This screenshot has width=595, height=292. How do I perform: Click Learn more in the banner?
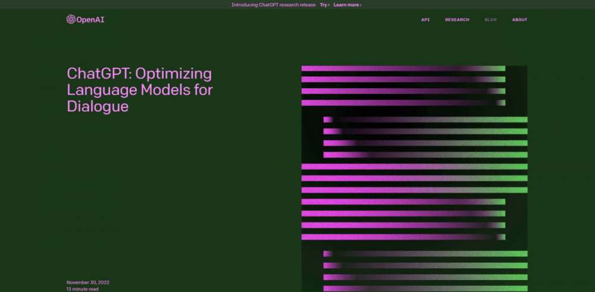347,5
